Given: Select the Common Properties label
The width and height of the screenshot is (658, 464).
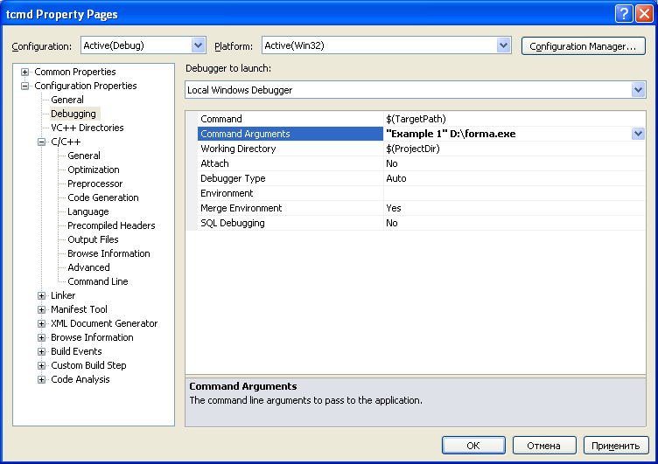Looking at the screenshot, I should (75, 72).
